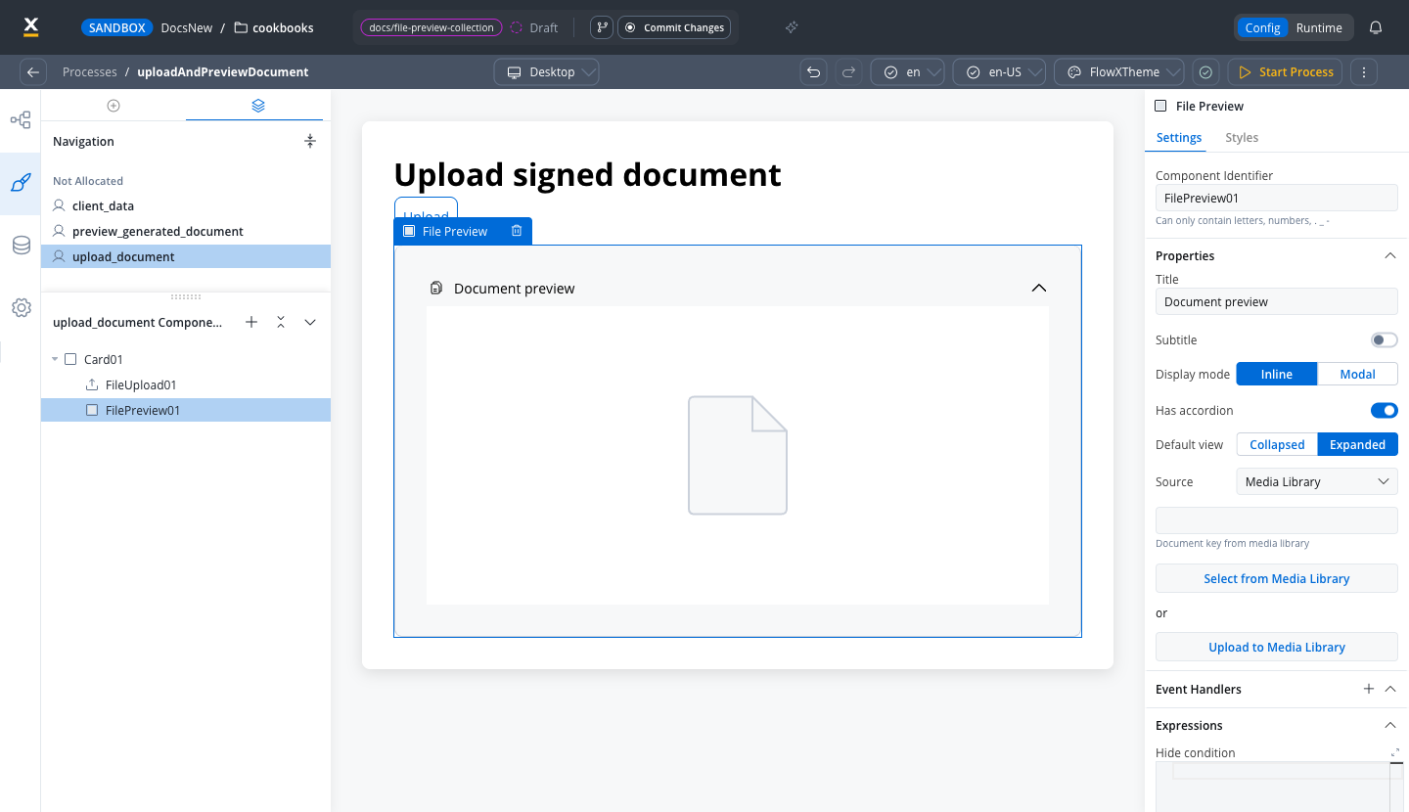Click Commit Changes
Viewport: 1409px width, 812px height.
[x=674, y=27]
